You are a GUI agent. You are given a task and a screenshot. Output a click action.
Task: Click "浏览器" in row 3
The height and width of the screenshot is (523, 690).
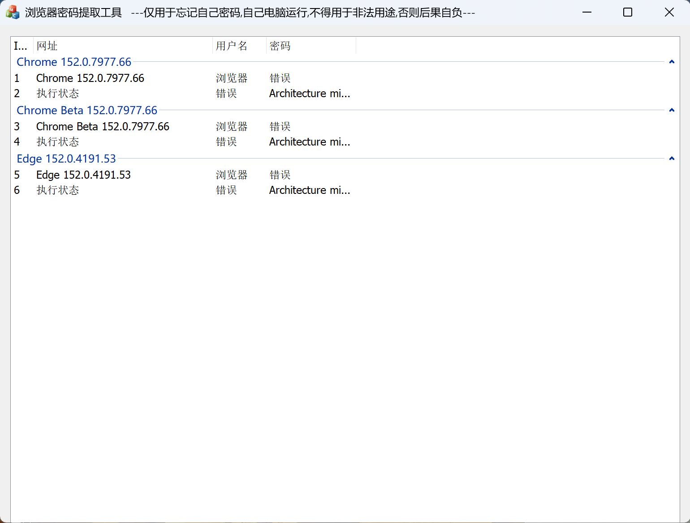tap(232, 126)
